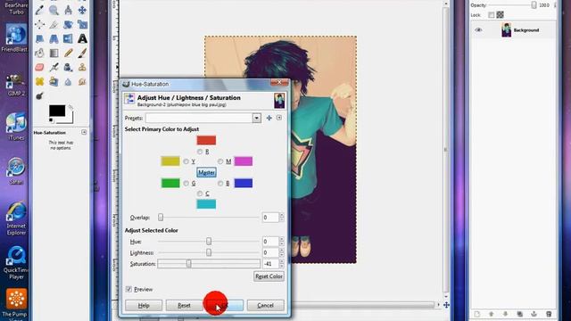Anchor the floating layer icon
571x321 pixels.
(534, 314)
